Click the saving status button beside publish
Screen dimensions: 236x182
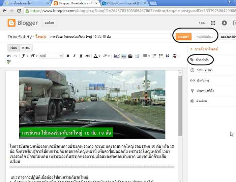pos(205,37)
